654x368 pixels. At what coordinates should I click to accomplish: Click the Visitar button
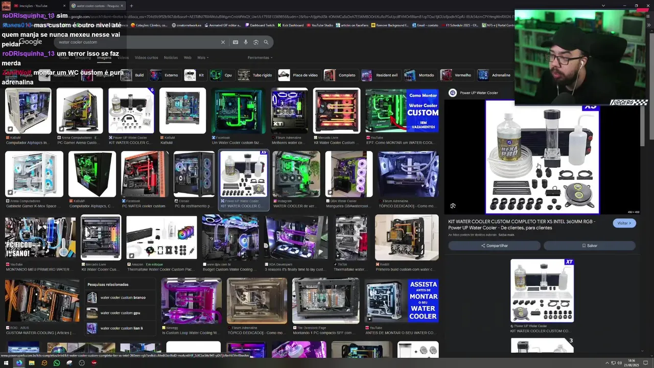point(624,223)
